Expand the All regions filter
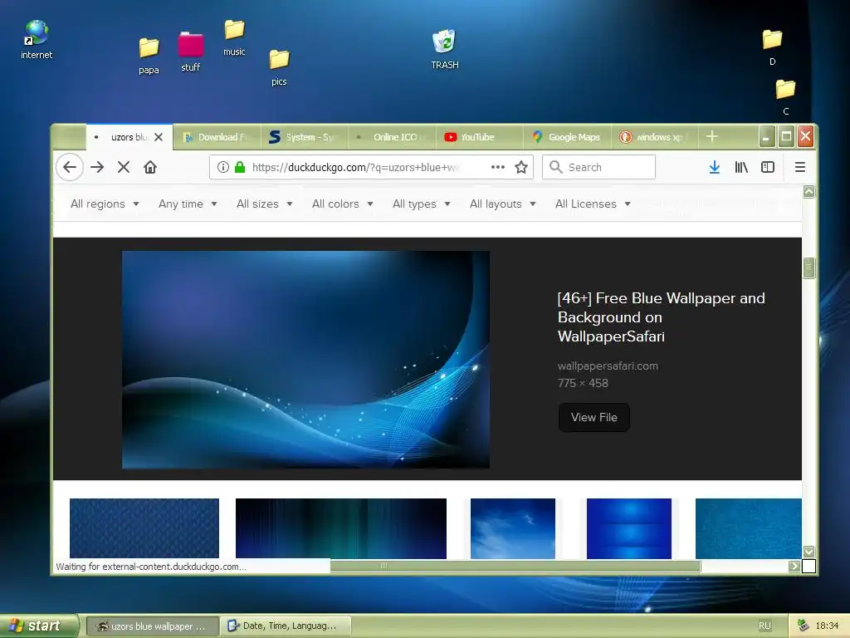 (105, 204)
